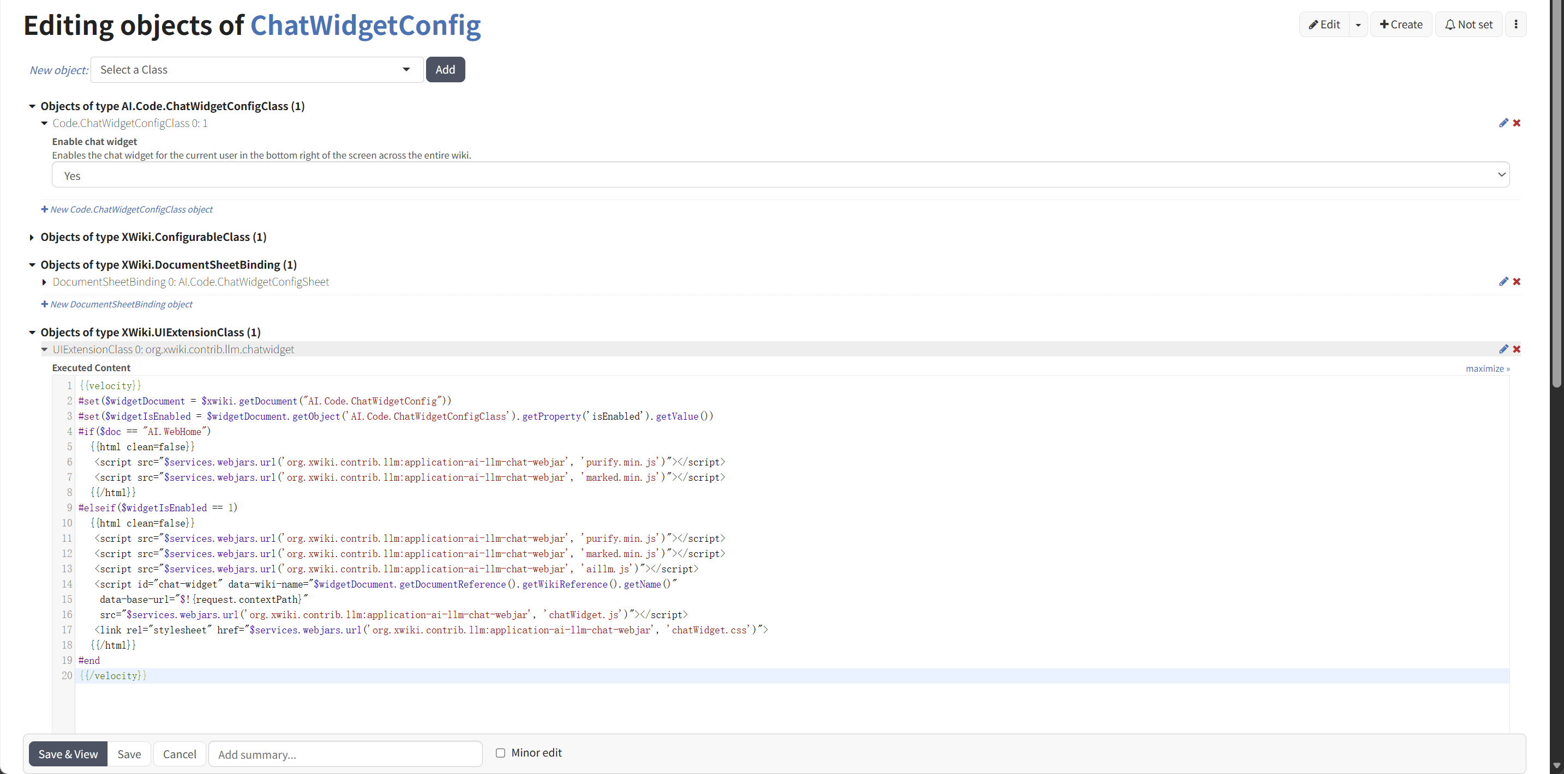
Task: Delete the UIExtensionClass object with red X
Action: [x=1517, y=349]
